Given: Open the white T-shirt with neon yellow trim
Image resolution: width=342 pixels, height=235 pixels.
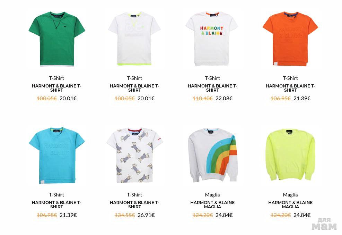Looking at the screenshot, I should [x=134, y=39].
